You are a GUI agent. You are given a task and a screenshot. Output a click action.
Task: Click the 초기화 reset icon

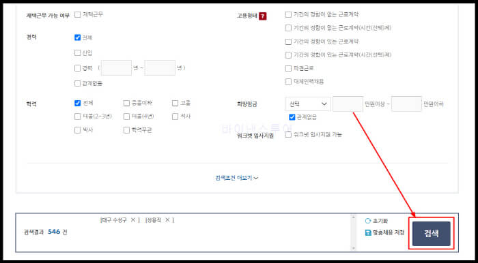click(368, 221)
